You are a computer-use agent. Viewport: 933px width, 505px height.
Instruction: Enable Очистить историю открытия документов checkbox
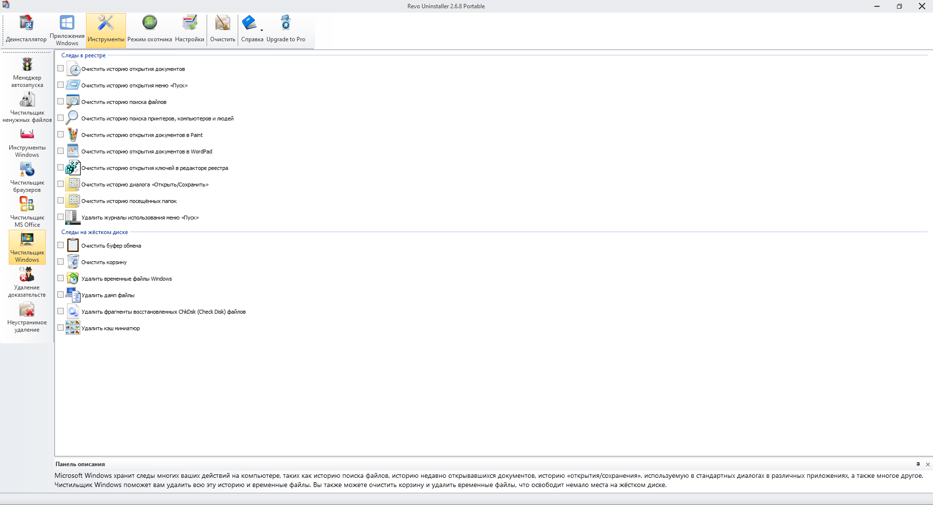(61, 68)
